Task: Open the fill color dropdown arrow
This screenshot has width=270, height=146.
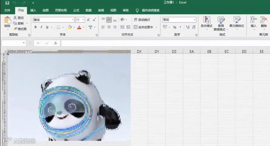Action: coord(74,27)
